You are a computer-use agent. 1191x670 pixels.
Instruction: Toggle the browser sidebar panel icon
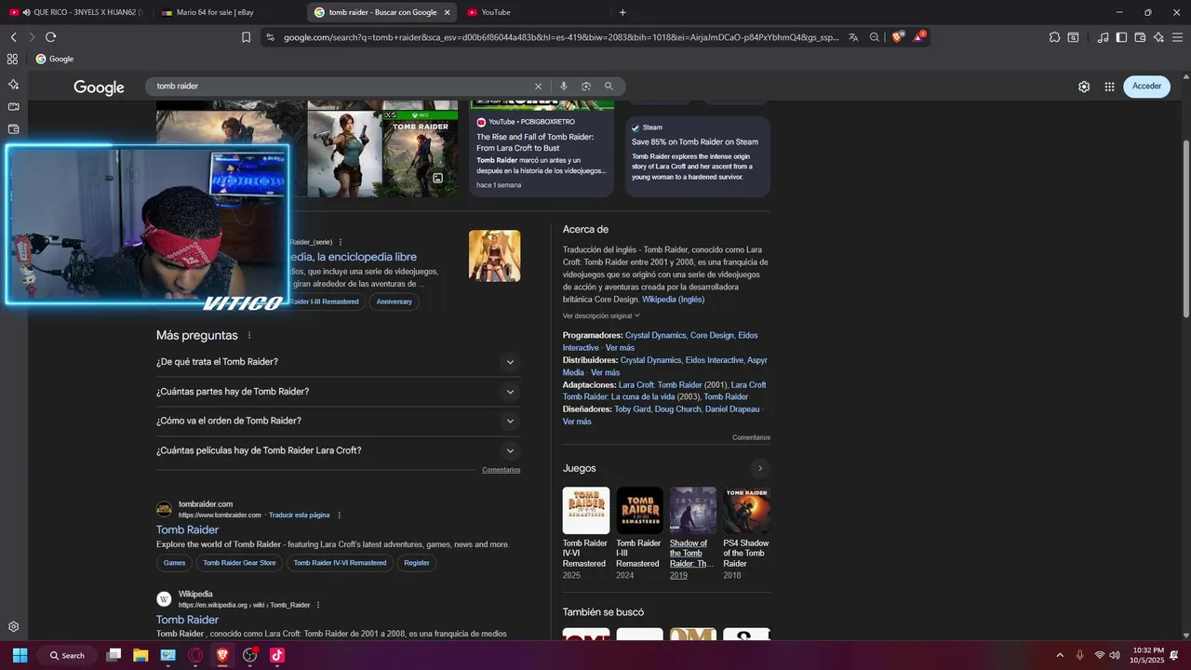click(x=1121, y=37)
